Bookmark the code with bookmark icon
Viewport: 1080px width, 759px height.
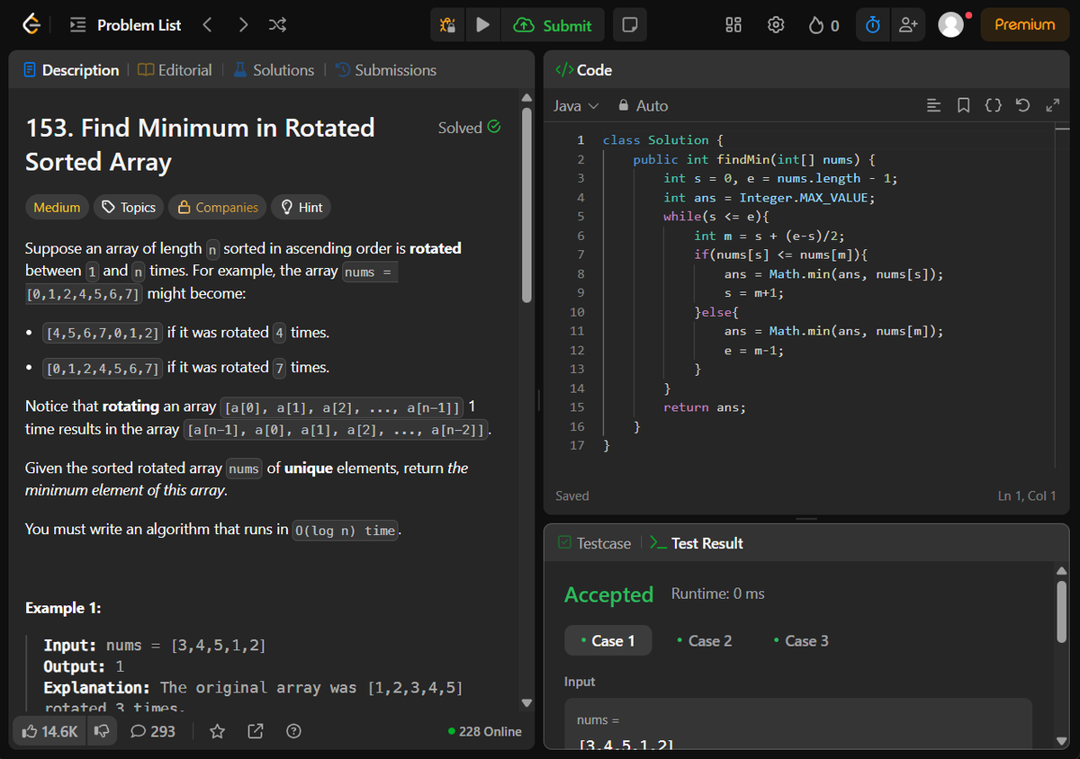[x=963, y=106]
